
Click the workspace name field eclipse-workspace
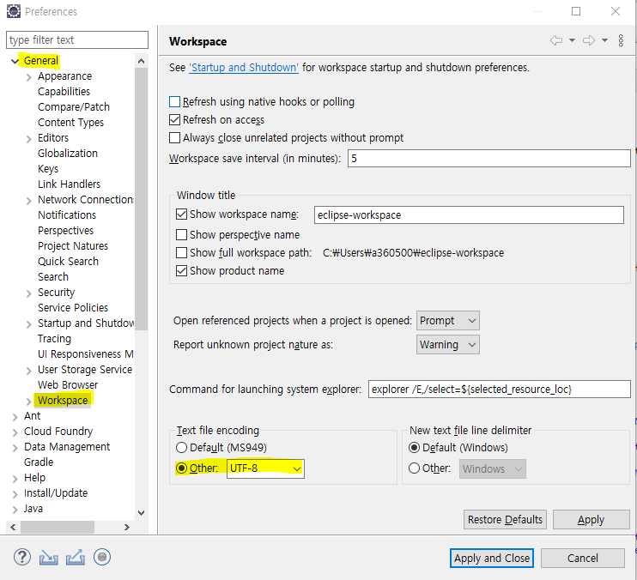[469, 214]
